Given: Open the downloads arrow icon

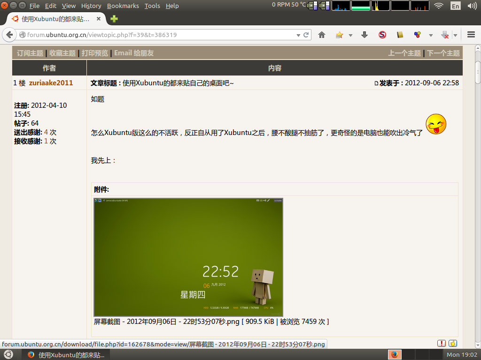Looking at the screenshot, I should pyautogui.click(x=365, y=35).
